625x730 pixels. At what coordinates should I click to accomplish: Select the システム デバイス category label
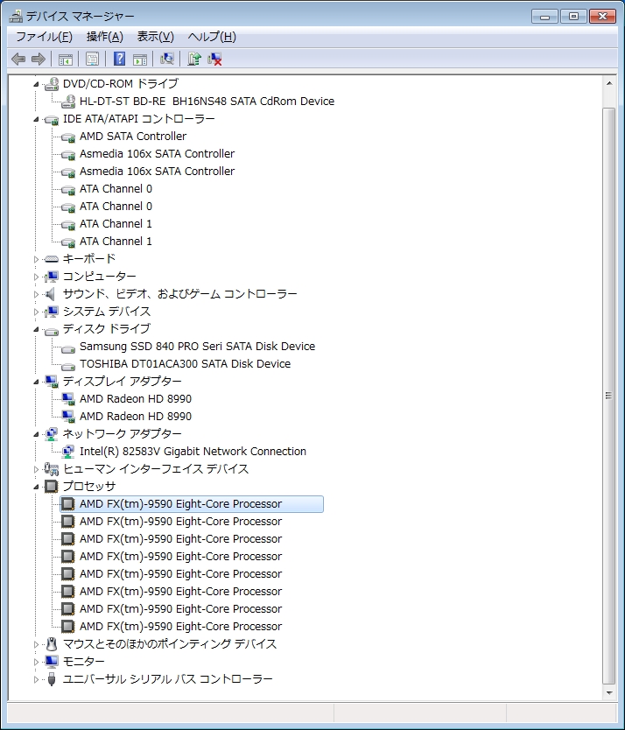click(107, 312)
